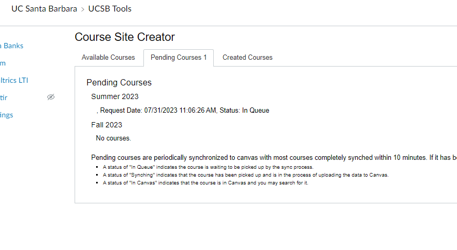Click the 'In Queue' status explanation bullet
Screen dimensions: 457x250
(208, 167)
